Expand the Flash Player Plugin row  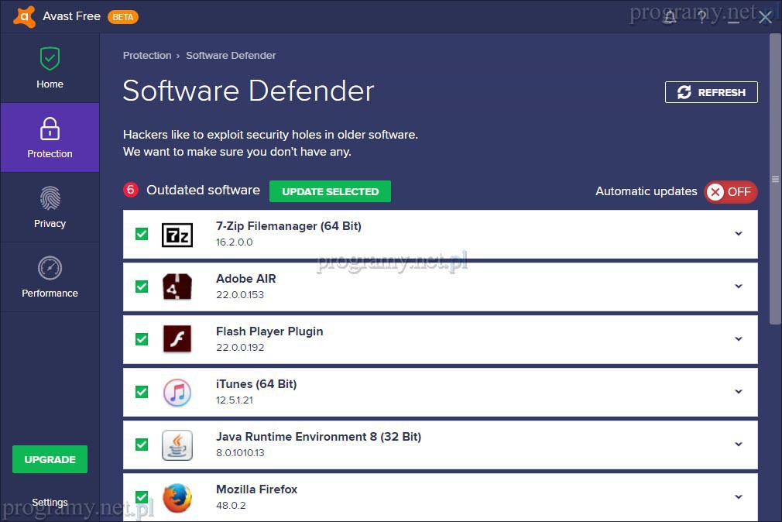(x=738, y=339)
